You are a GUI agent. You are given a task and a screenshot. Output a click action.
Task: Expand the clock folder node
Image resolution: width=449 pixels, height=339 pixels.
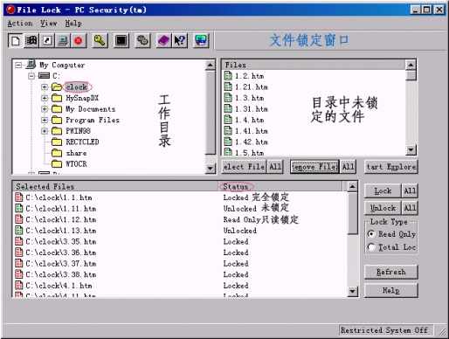[45, 87]
